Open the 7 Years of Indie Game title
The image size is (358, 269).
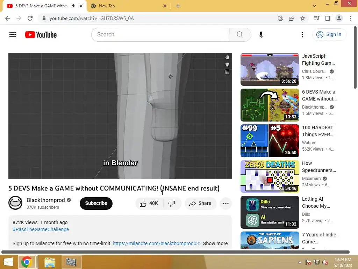tap(319, 238)
